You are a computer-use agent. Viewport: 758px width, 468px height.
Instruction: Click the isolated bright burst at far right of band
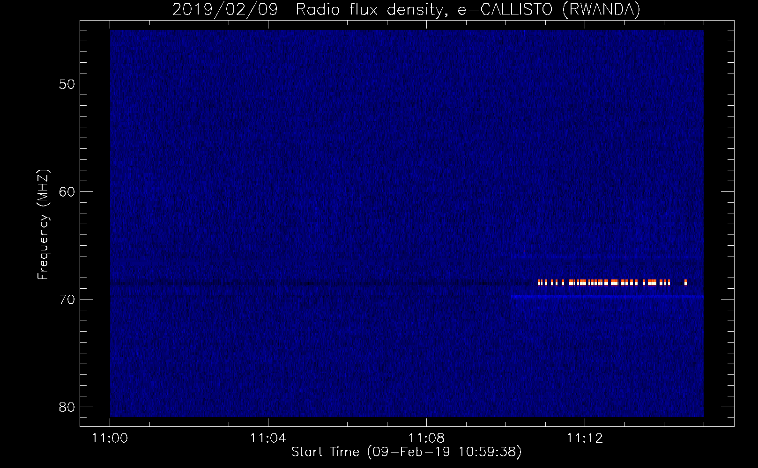tap(685, 282)
